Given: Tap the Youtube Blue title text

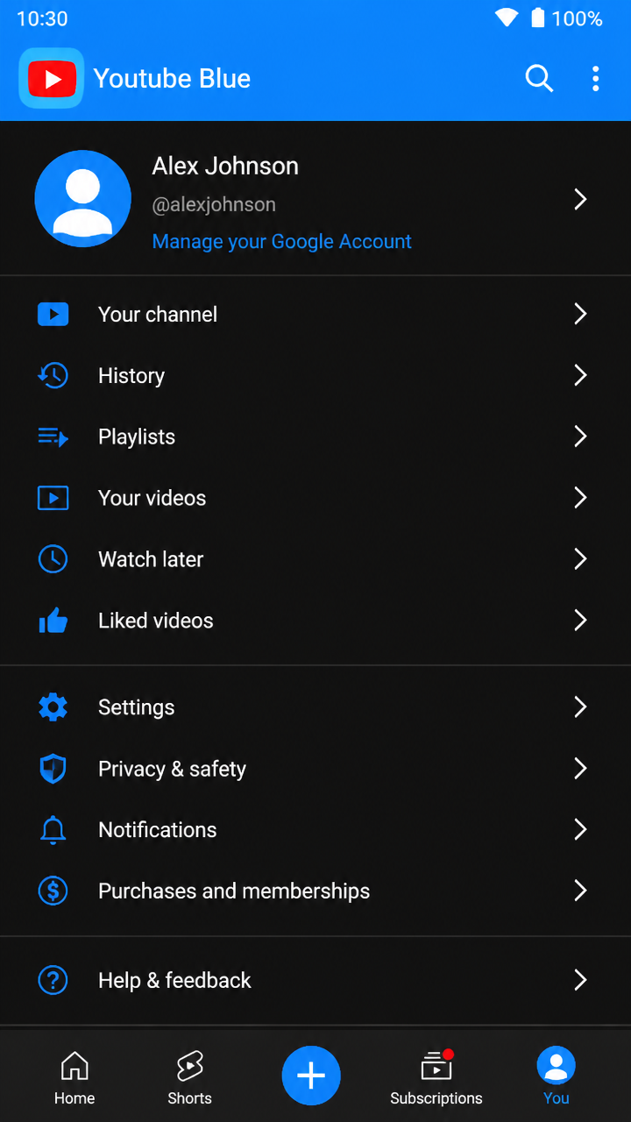Looking at the screenshot, I should [172, 79].
